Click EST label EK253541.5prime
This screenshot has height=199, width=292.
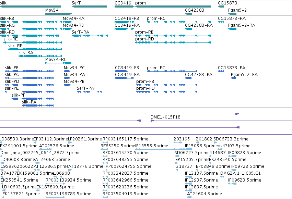click(x=19, y=180)
